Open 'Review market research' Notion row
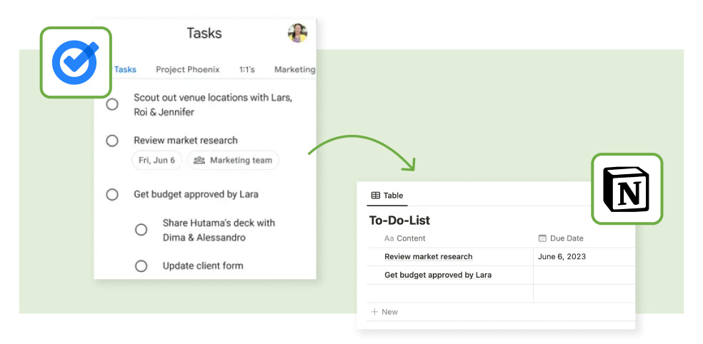The image size is (703, 344). click(x=429, y=257)
